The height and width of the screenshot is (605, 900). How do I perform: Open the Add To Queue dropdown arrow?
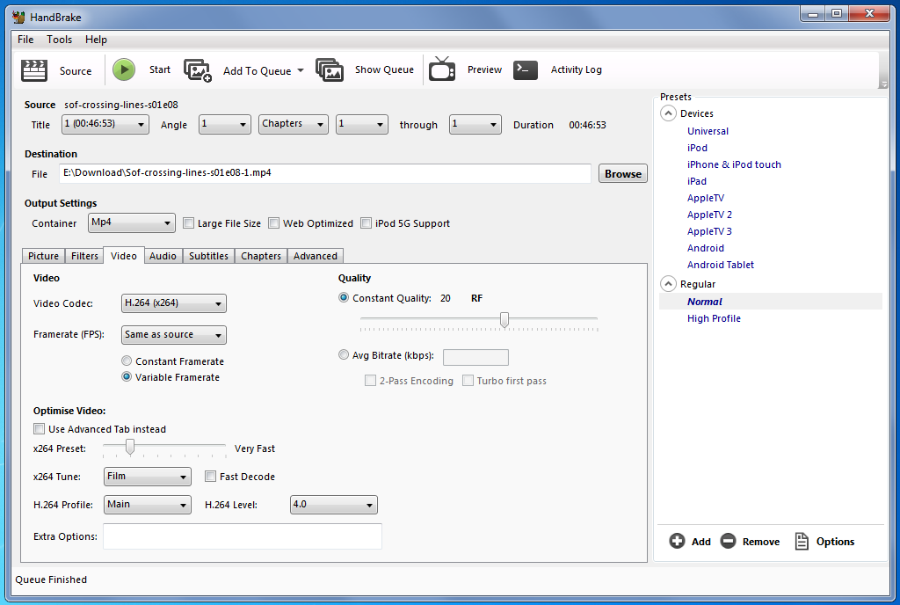pos(301,70)
